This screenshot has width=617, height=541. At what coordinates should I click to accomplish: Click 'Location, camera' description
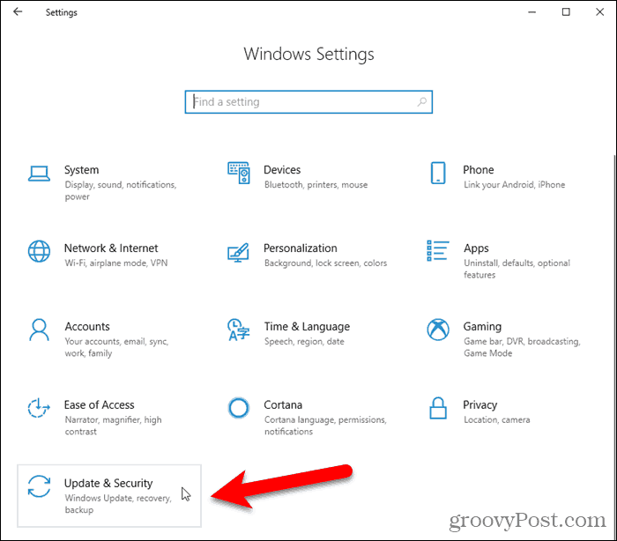click(496, 419)
